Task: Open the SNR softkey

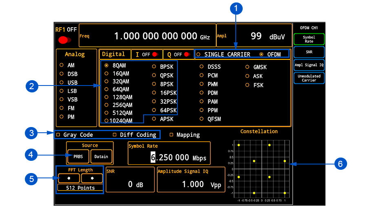Action: pos(309,52)
